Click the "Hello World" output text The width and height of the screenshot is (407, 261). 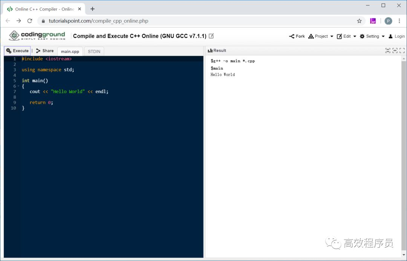[223, 75]
